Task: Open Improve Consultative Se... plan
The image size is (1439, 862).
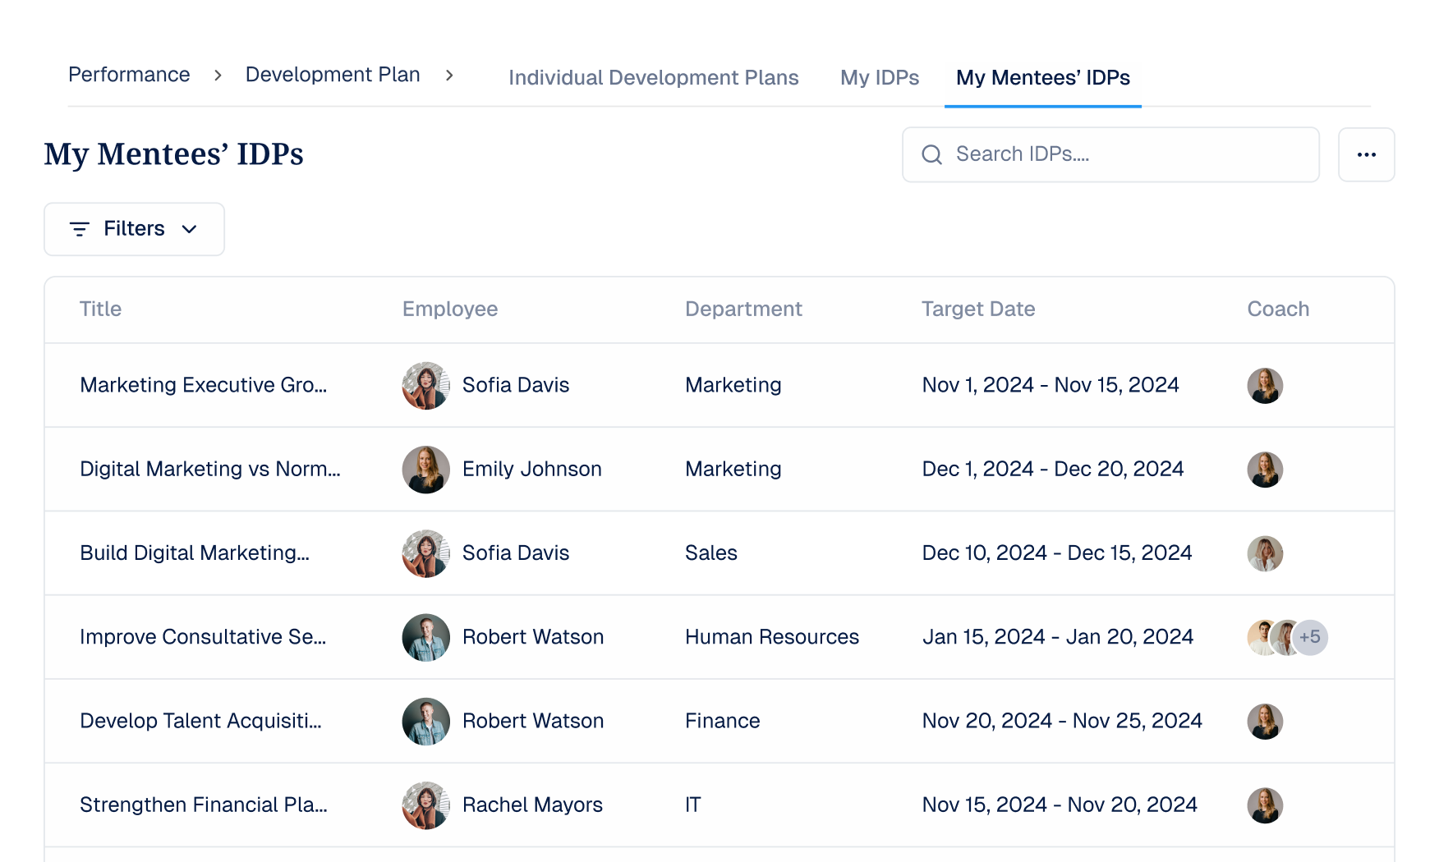Action: point(203,637)
